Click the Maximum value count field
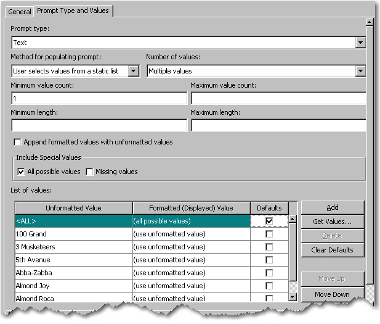Viewport: 380px width, 324px height. tap(278, 99)
